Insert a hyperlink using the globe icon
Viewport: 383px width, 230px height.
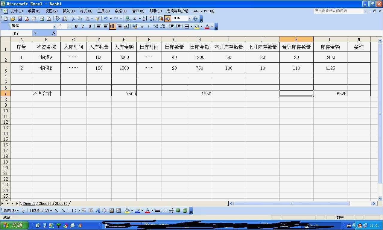[128, 18]
